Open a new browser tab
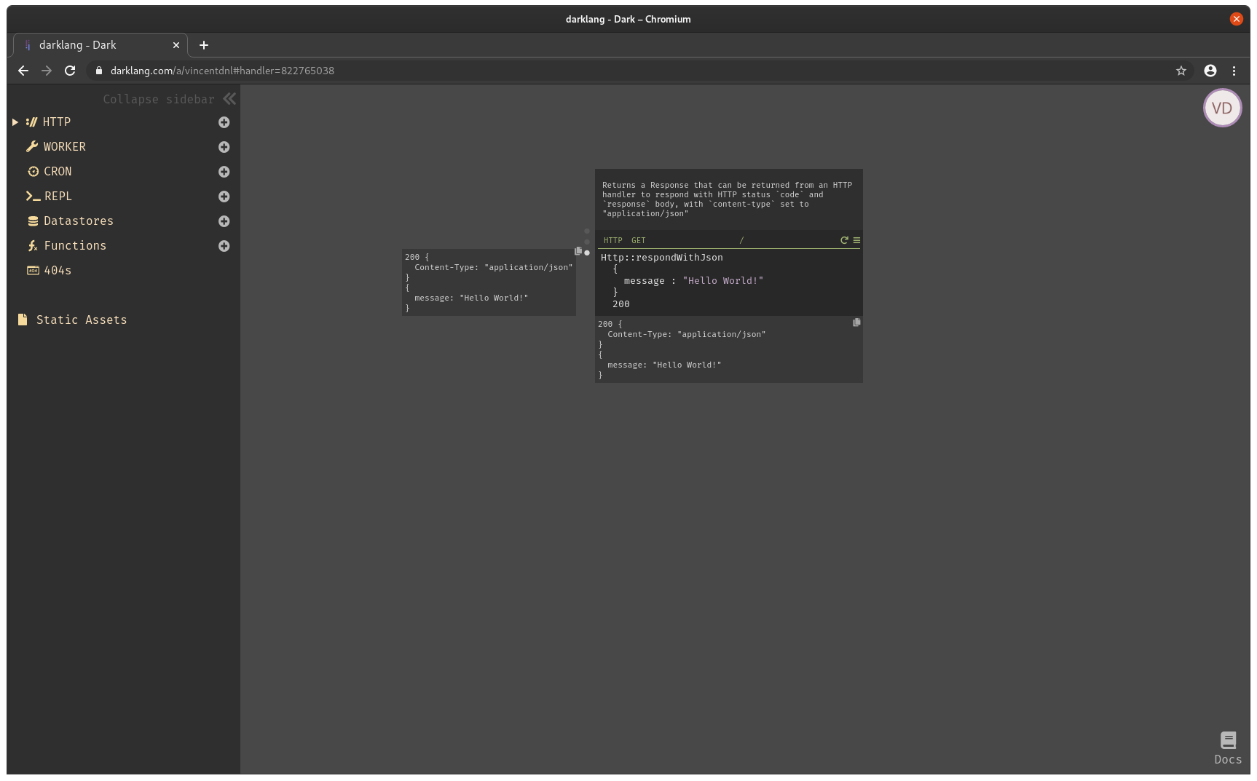1257x781 pixels. 204,45
